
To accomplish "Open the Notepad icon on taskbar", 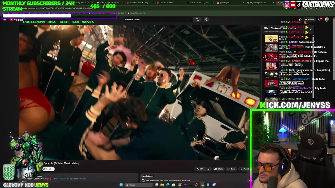I will [208, 185].
